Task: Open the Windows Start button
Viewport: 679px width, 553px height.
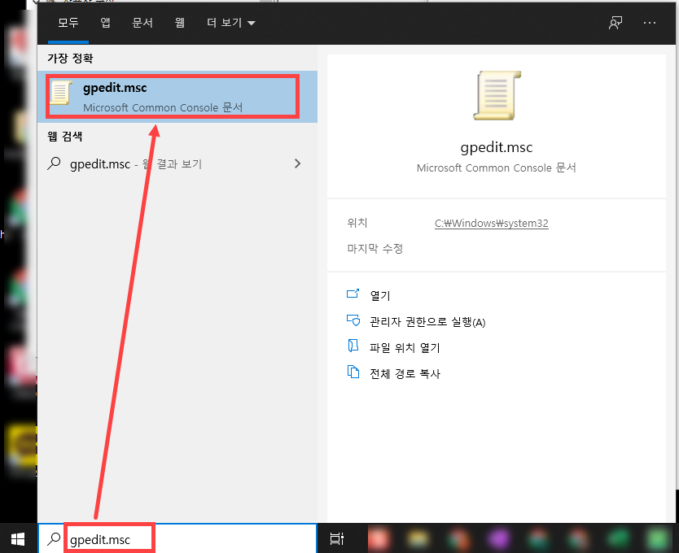Action: point(18,539)
